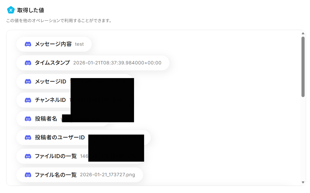Select the タイムスタンプ label in its chip
This screenshot has width=310, height=193.
53,63
